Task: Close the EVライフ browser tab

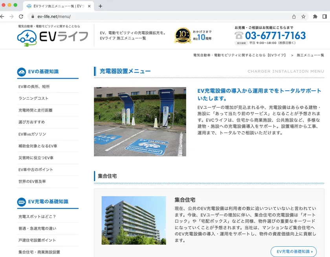Action: coord(89,6)
